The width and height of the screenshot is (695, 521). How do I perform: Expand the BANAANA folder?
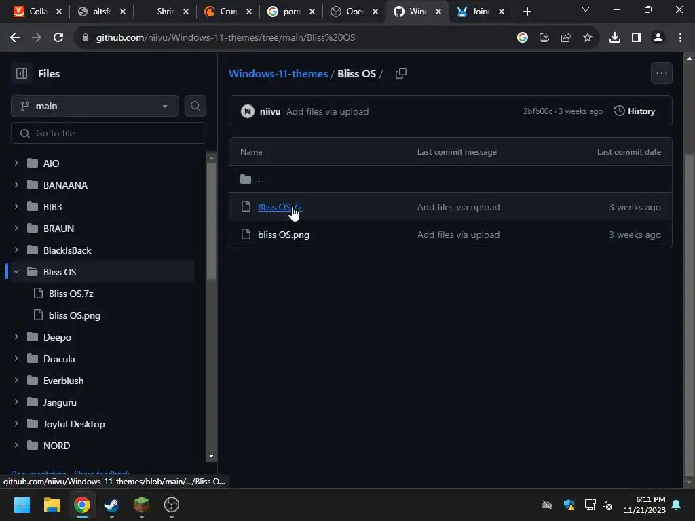tap(16, 185)
